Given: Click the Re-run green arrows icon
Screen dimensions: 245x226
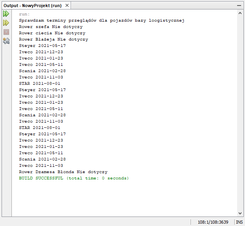Looking at the screenshot, I should pos(6,14).
